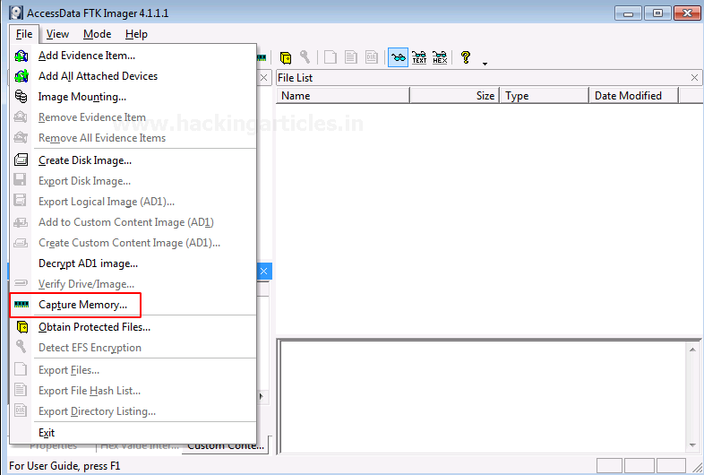Click the FTK Imager title bar icon
Image resolution: width=704 pixels, height=475 pixels.
16,13
